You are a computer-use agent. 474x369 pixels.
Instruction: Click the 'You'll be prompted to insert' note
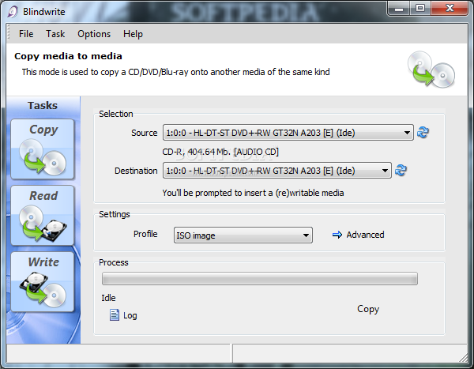click(x=253, y=193)
